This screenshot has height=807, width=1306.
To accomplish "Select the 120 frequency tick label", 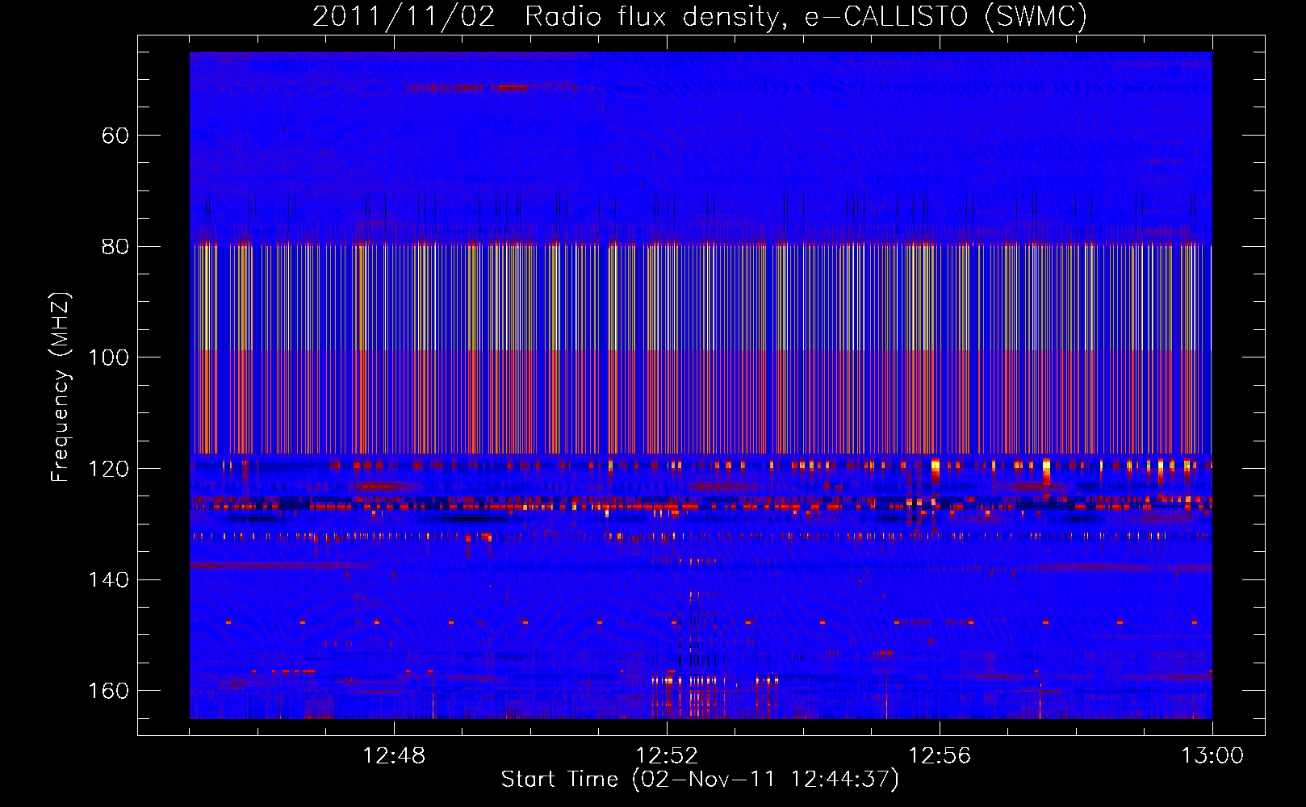I will 109,469.
